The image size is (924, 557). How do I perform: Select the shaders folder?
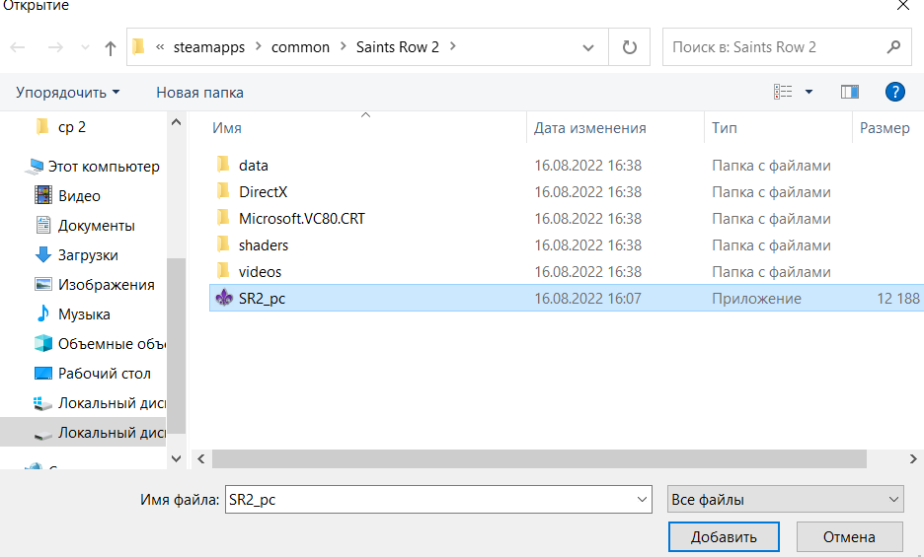(x=264, y=244)
